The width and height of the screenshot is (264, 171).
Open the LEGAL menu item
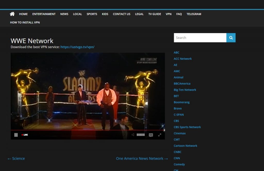pyautogui.click(x=139, y=14)
